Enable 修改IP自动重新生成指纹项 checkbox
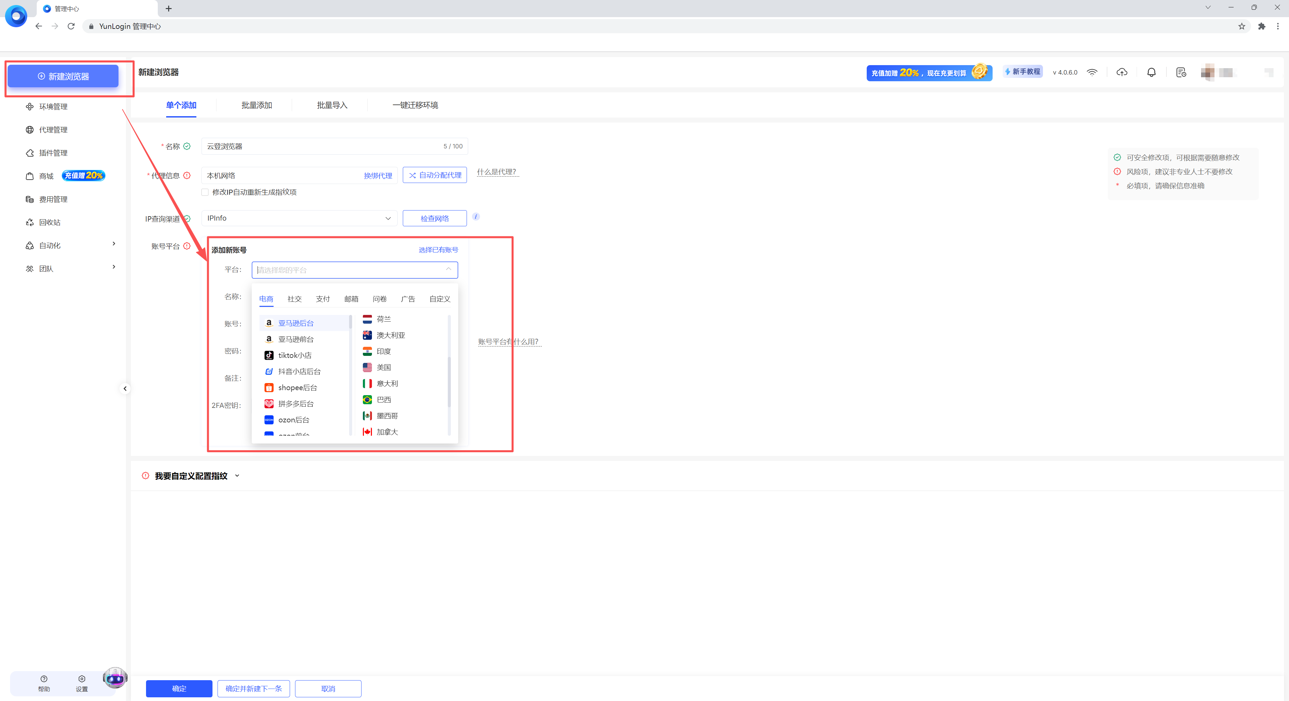 (205, 192)
